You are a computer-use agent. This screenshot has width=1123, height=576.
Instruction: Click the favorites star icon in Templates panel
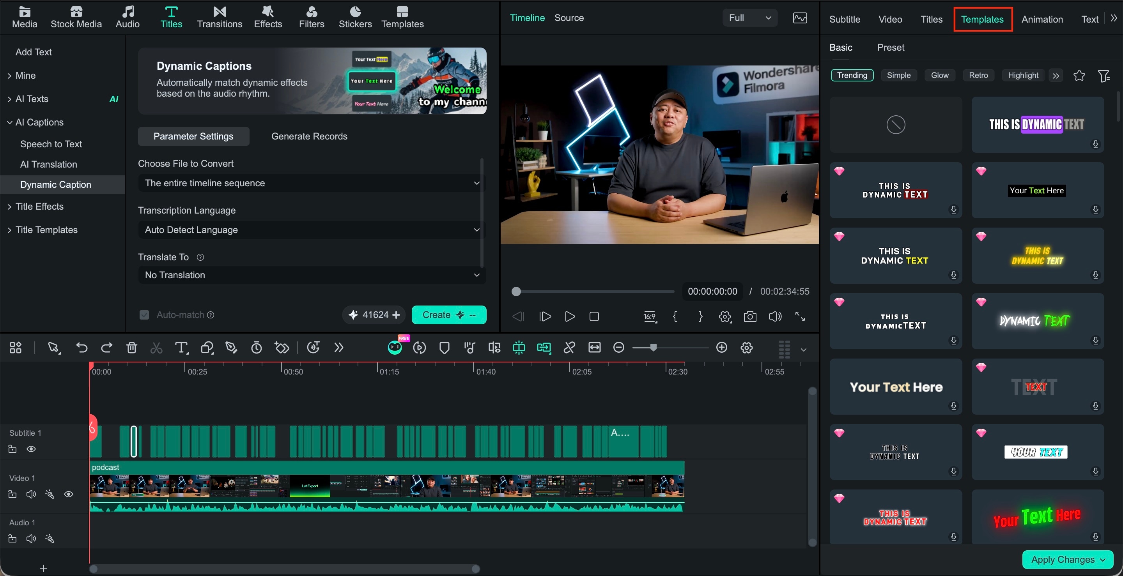click(x=1079, y=75)
